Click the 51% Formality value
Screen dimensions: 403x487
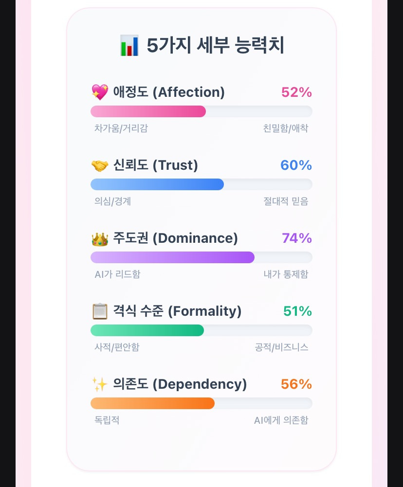(x=297, y=311)
